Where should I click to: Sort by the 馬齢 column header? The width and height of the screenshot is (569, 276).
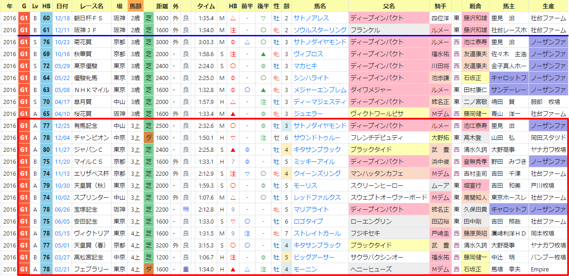coord(135,6)
